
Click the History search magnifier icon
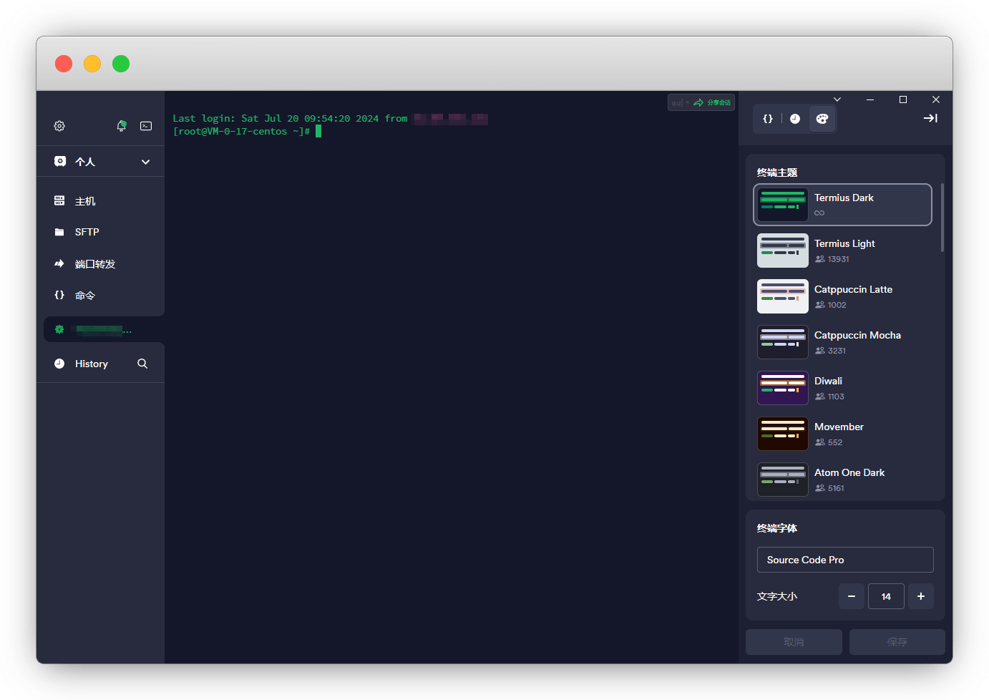point(142,364)
